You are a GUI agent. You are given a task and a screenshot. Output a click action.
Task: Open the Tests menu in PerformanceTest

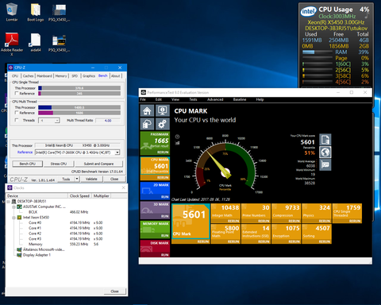pyautogui.click(x=193, y=99)
